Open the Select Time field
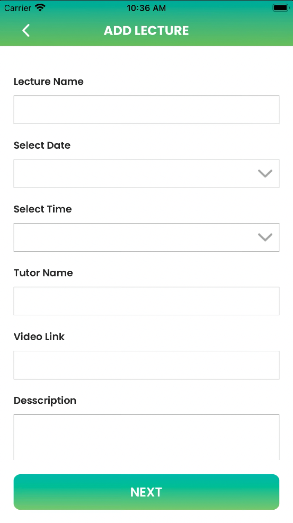 [x=146, y=237]
